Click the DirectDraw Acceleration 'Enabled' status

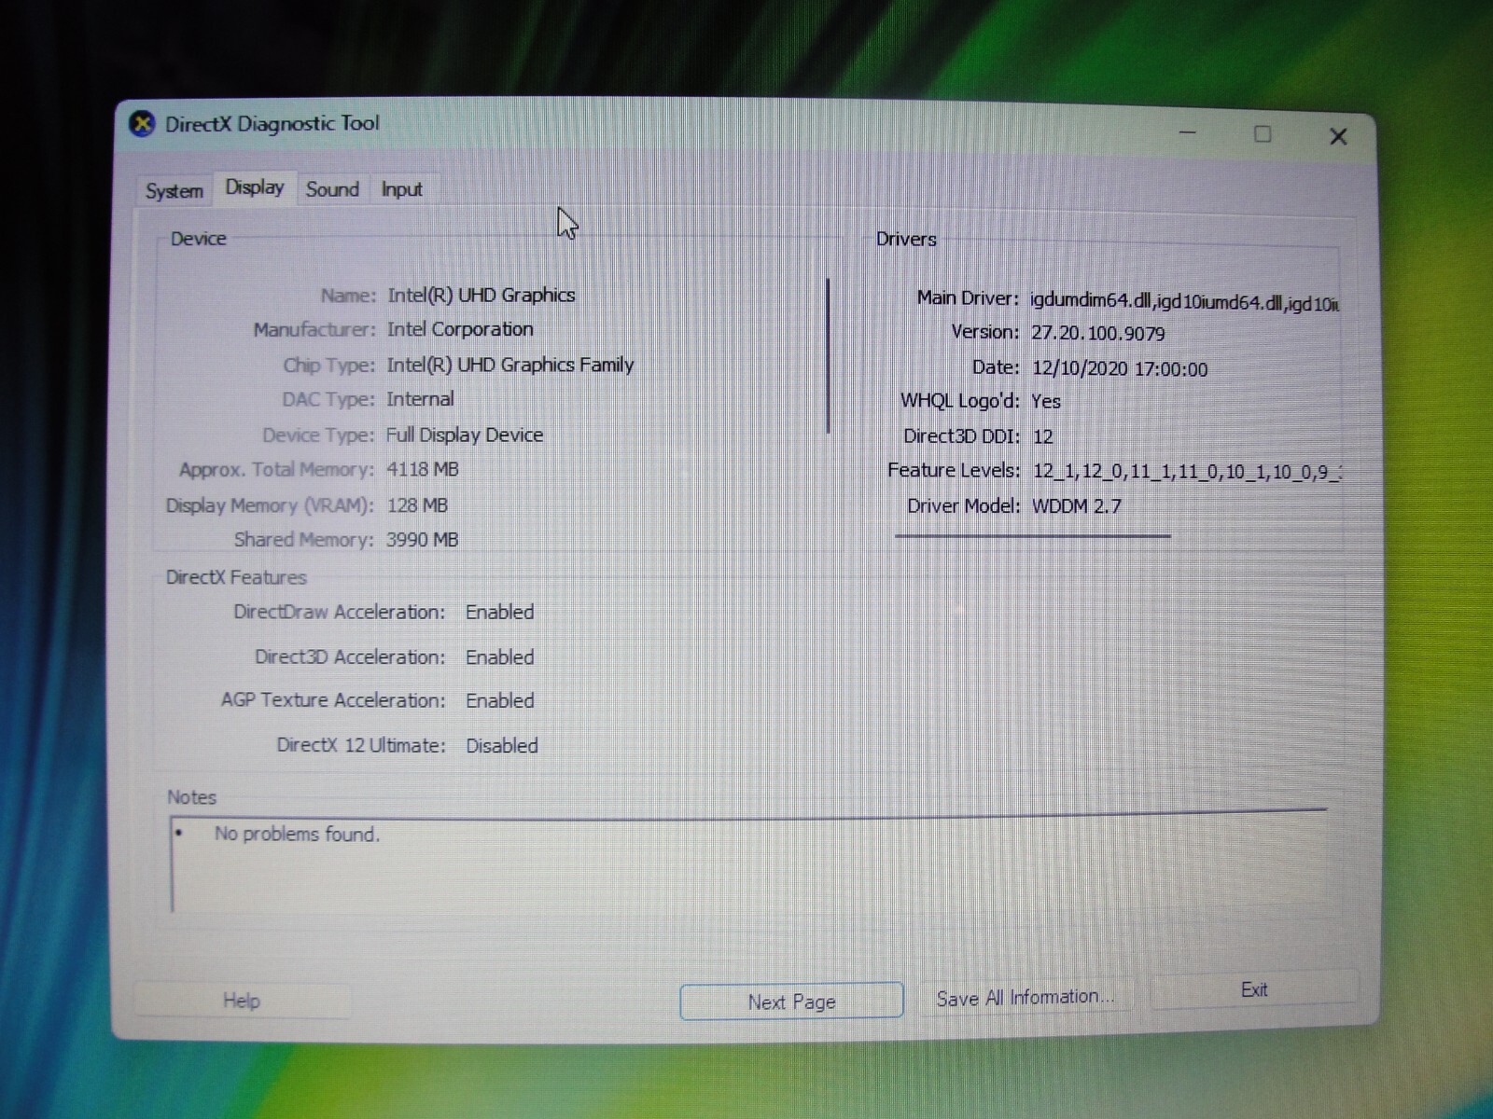pos(500,612)
